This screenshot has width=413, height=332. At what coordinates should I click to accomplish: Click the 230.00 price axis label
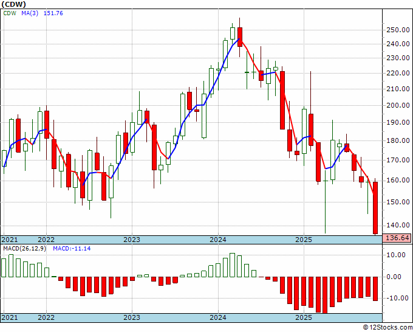[398, 58]
